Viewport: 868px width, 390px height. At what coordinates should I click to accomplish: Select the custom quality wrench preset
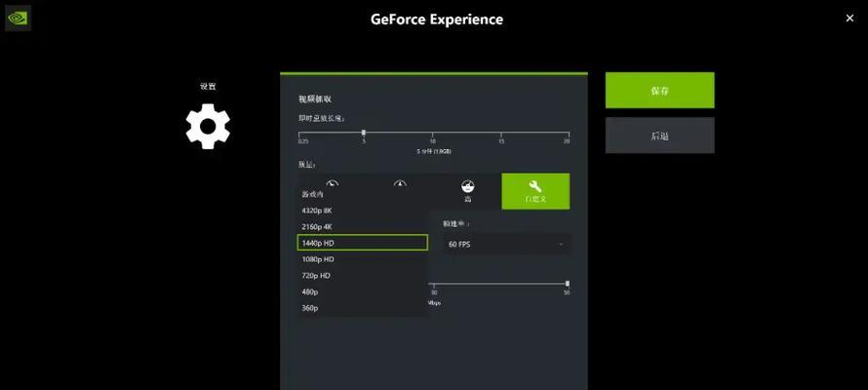tap(535, 191)
